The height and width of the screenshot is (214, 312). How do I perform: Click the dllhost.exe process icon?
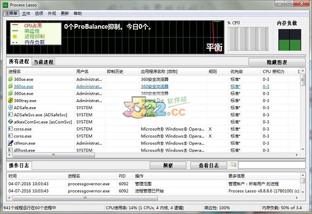(x=11, y=150)
